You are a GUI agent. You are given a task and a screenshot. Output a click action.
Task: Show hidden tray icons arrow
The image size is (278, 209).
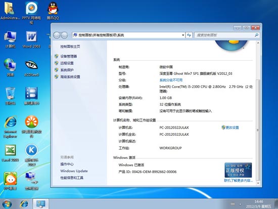(240, 204)
